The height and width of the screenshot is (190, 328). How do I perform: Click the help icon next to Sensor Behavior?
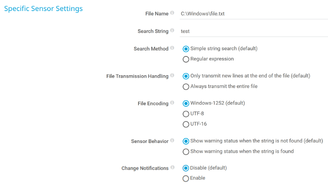tap(172, 141)
